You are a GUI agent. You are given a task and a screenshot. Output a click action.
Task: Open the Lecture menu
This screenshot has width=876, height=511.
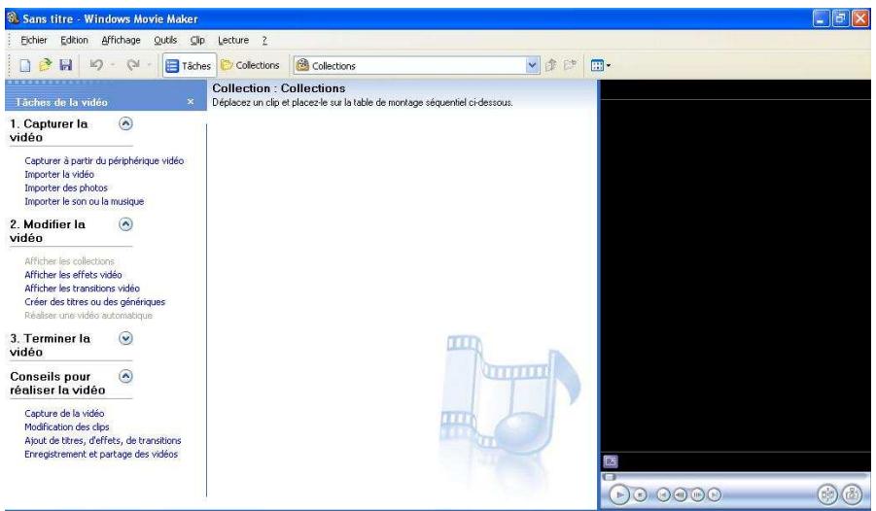(233, 40)
